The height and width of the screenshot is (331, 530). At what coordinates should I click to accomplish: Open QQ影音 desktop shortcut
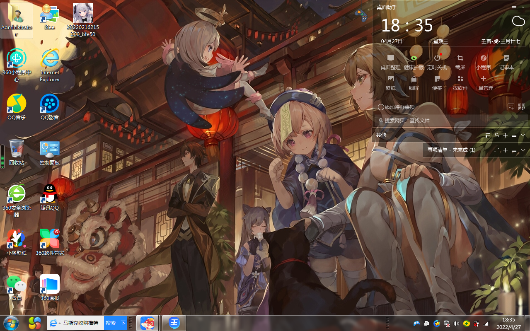point(50,107)
